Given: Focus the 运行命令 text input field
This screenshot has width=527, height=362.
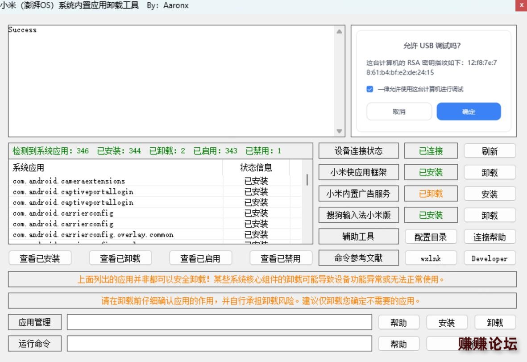Looking at the screenshot, I should (220, 344).
